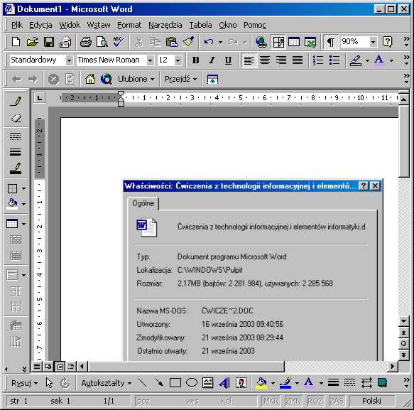
Task: Close the Właściwości properties dialog
Action: [x=375, y=185]
